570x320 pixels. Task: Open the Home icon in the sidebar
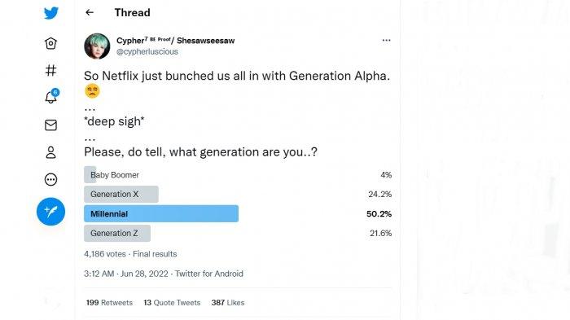click(x=50, y=43)
